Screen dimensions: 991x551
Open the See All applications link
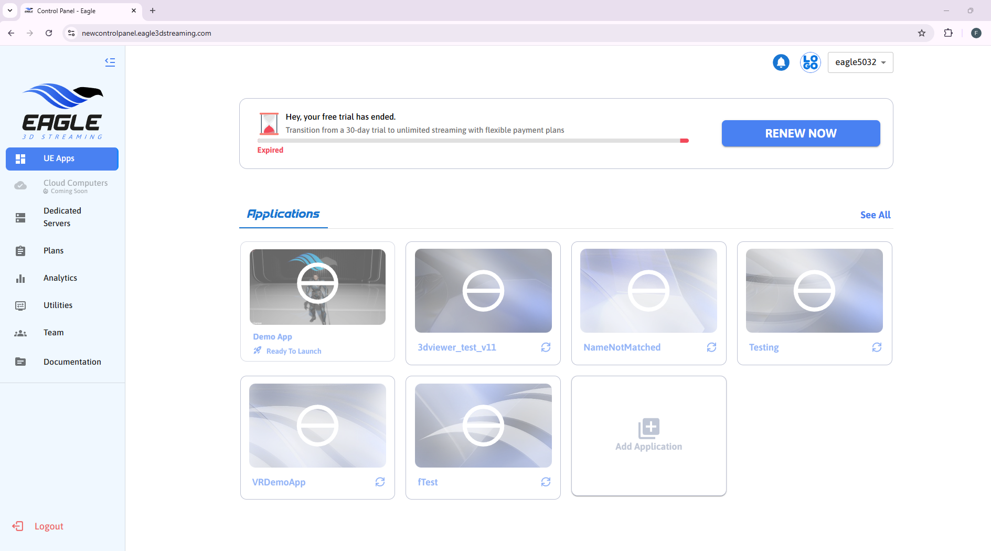(875, 215)
